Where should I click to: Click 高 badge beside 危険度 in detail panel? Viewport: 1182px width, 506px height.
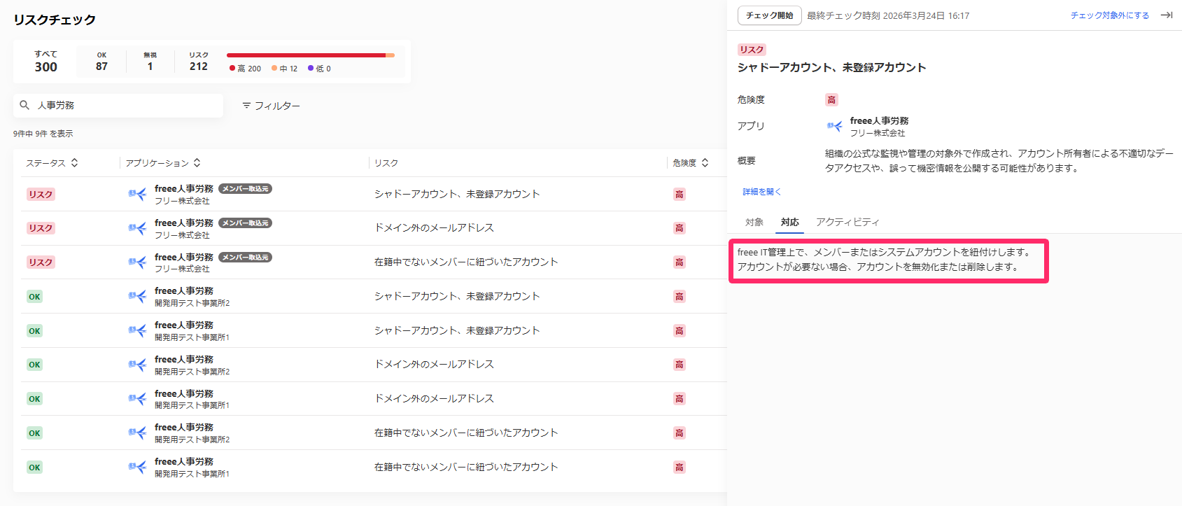pos(831,100)
